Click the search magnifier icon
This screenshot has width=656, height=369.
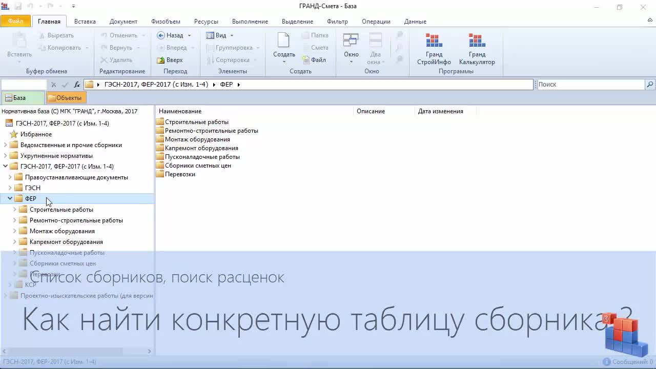click(x=650, y=85)
